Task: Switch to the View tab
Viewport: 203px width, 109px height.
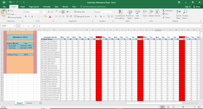Action: (x=74, y=7)
